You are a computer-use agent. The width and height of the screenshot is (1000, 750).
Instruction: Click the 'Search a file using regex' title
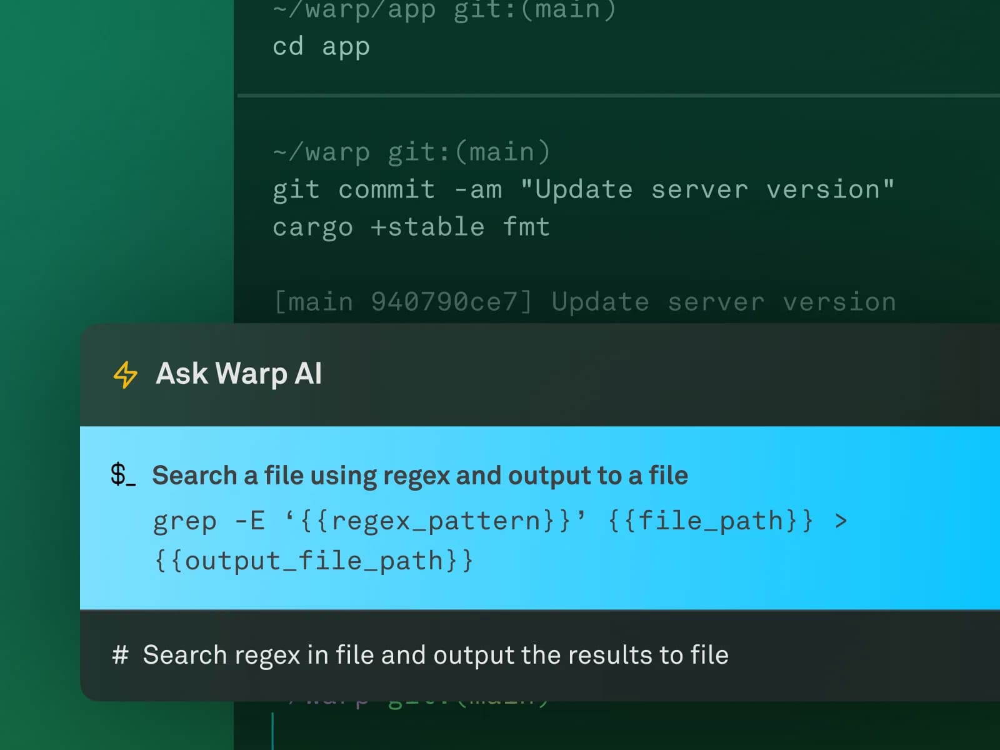[420, 475]
